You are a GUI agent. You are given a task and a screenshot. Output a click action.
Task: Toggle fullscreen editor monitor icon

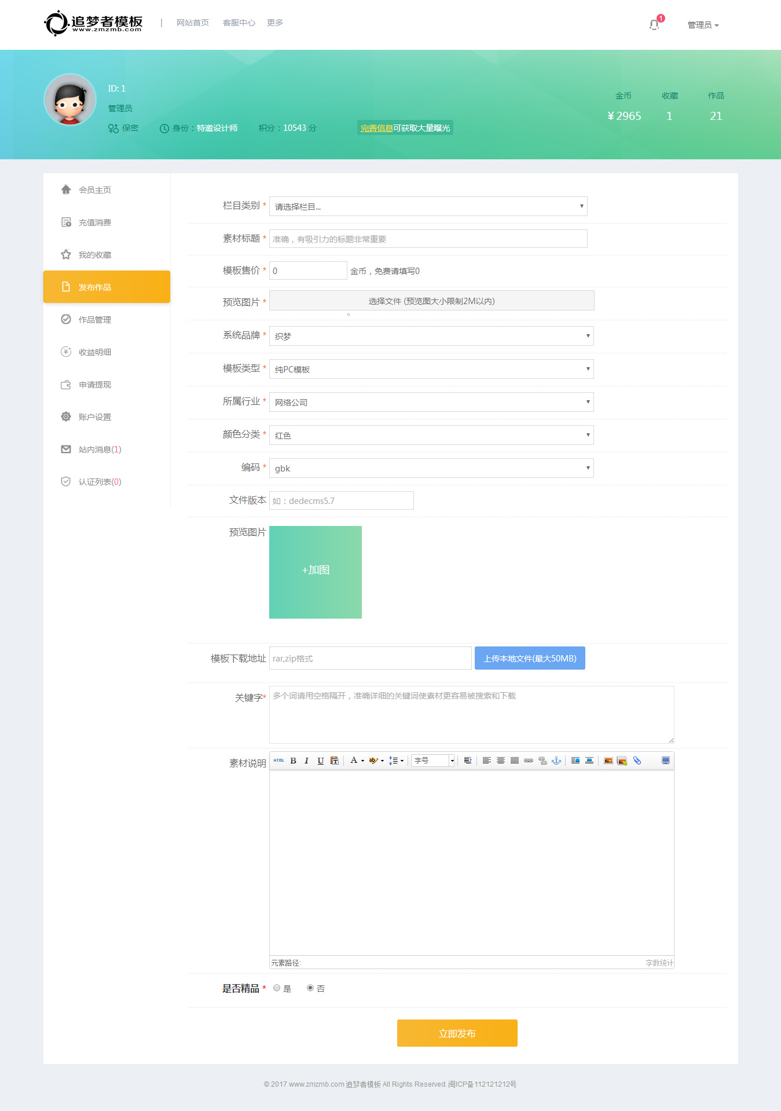pyautogui.click(x=666, y=761)
